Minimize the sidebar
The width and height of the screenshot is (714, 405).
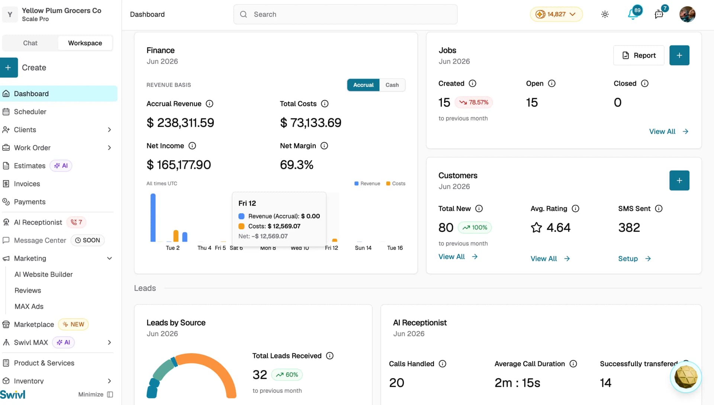pyautogui.click(x=96, y=395)
